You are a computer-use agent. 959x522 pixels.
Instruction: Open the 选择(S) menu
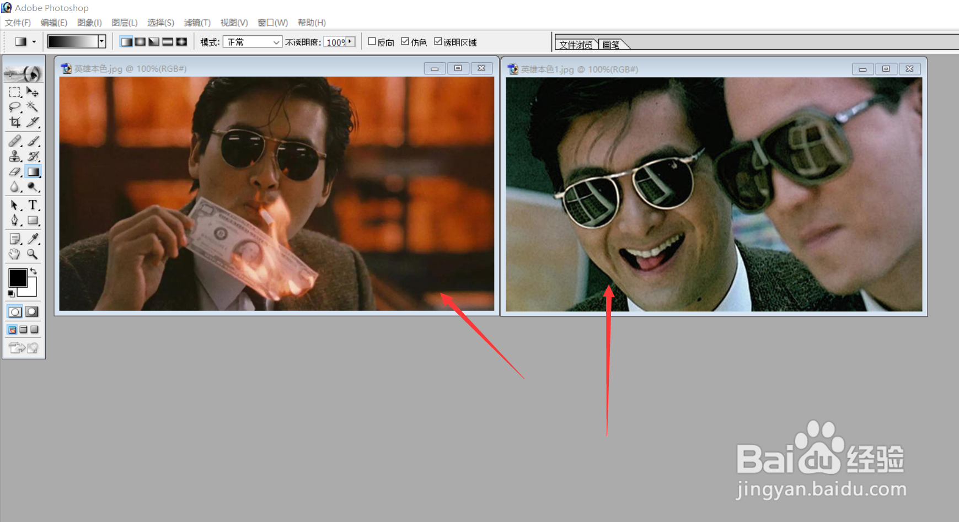point(160,23)
